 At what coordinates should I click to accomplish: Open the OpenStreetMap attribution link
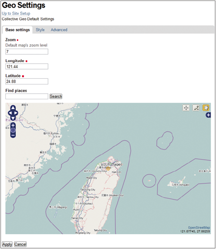click(x=199, y=227)
